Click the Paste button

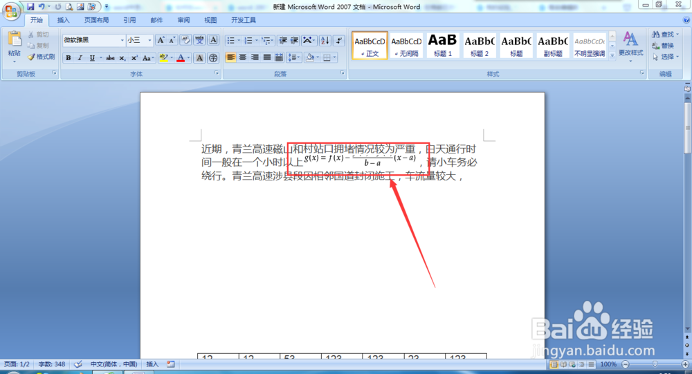coord(14,45)
